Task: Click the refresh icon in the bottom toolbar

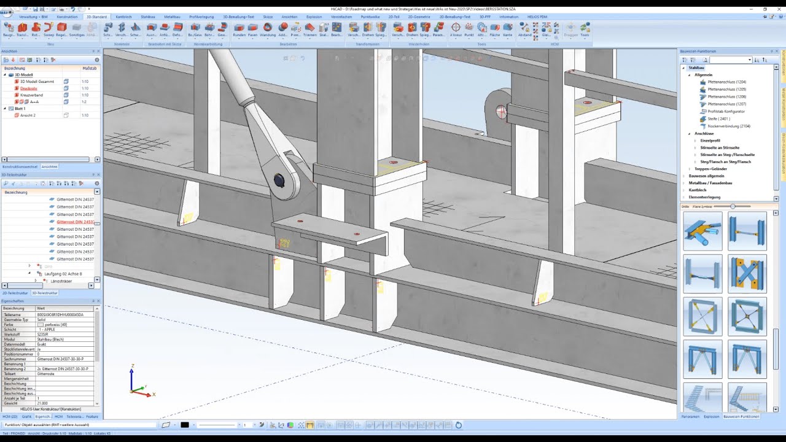Action: pos(458,425)
